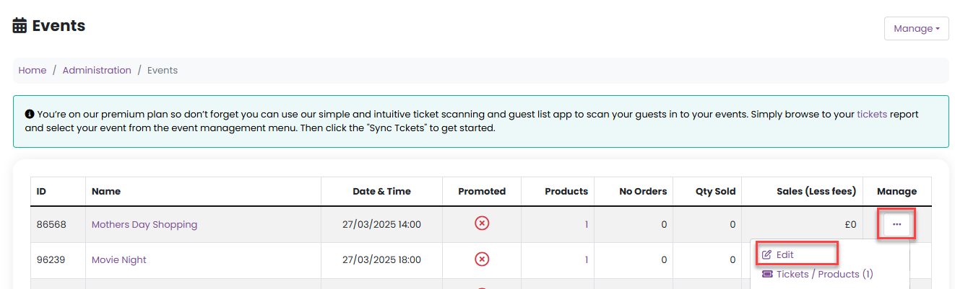Screen dimensions: 955x289
Task: Click the red promoted X for Mothers Day Shopping
Action: pos(482,224)
